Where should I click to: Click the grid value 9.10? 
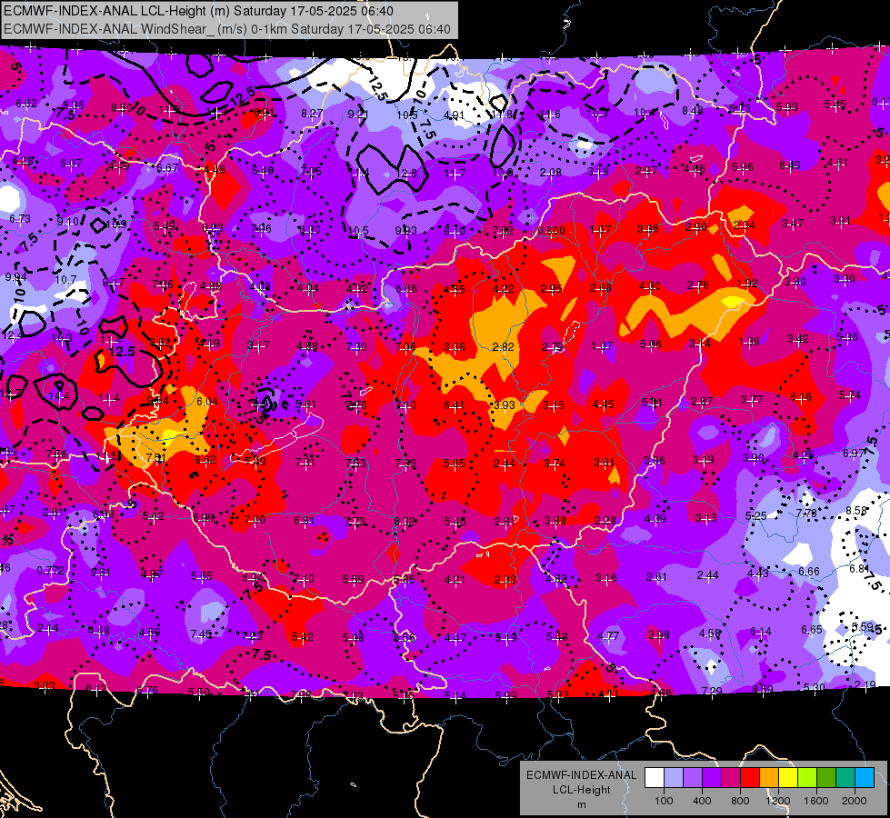point(67,222)
